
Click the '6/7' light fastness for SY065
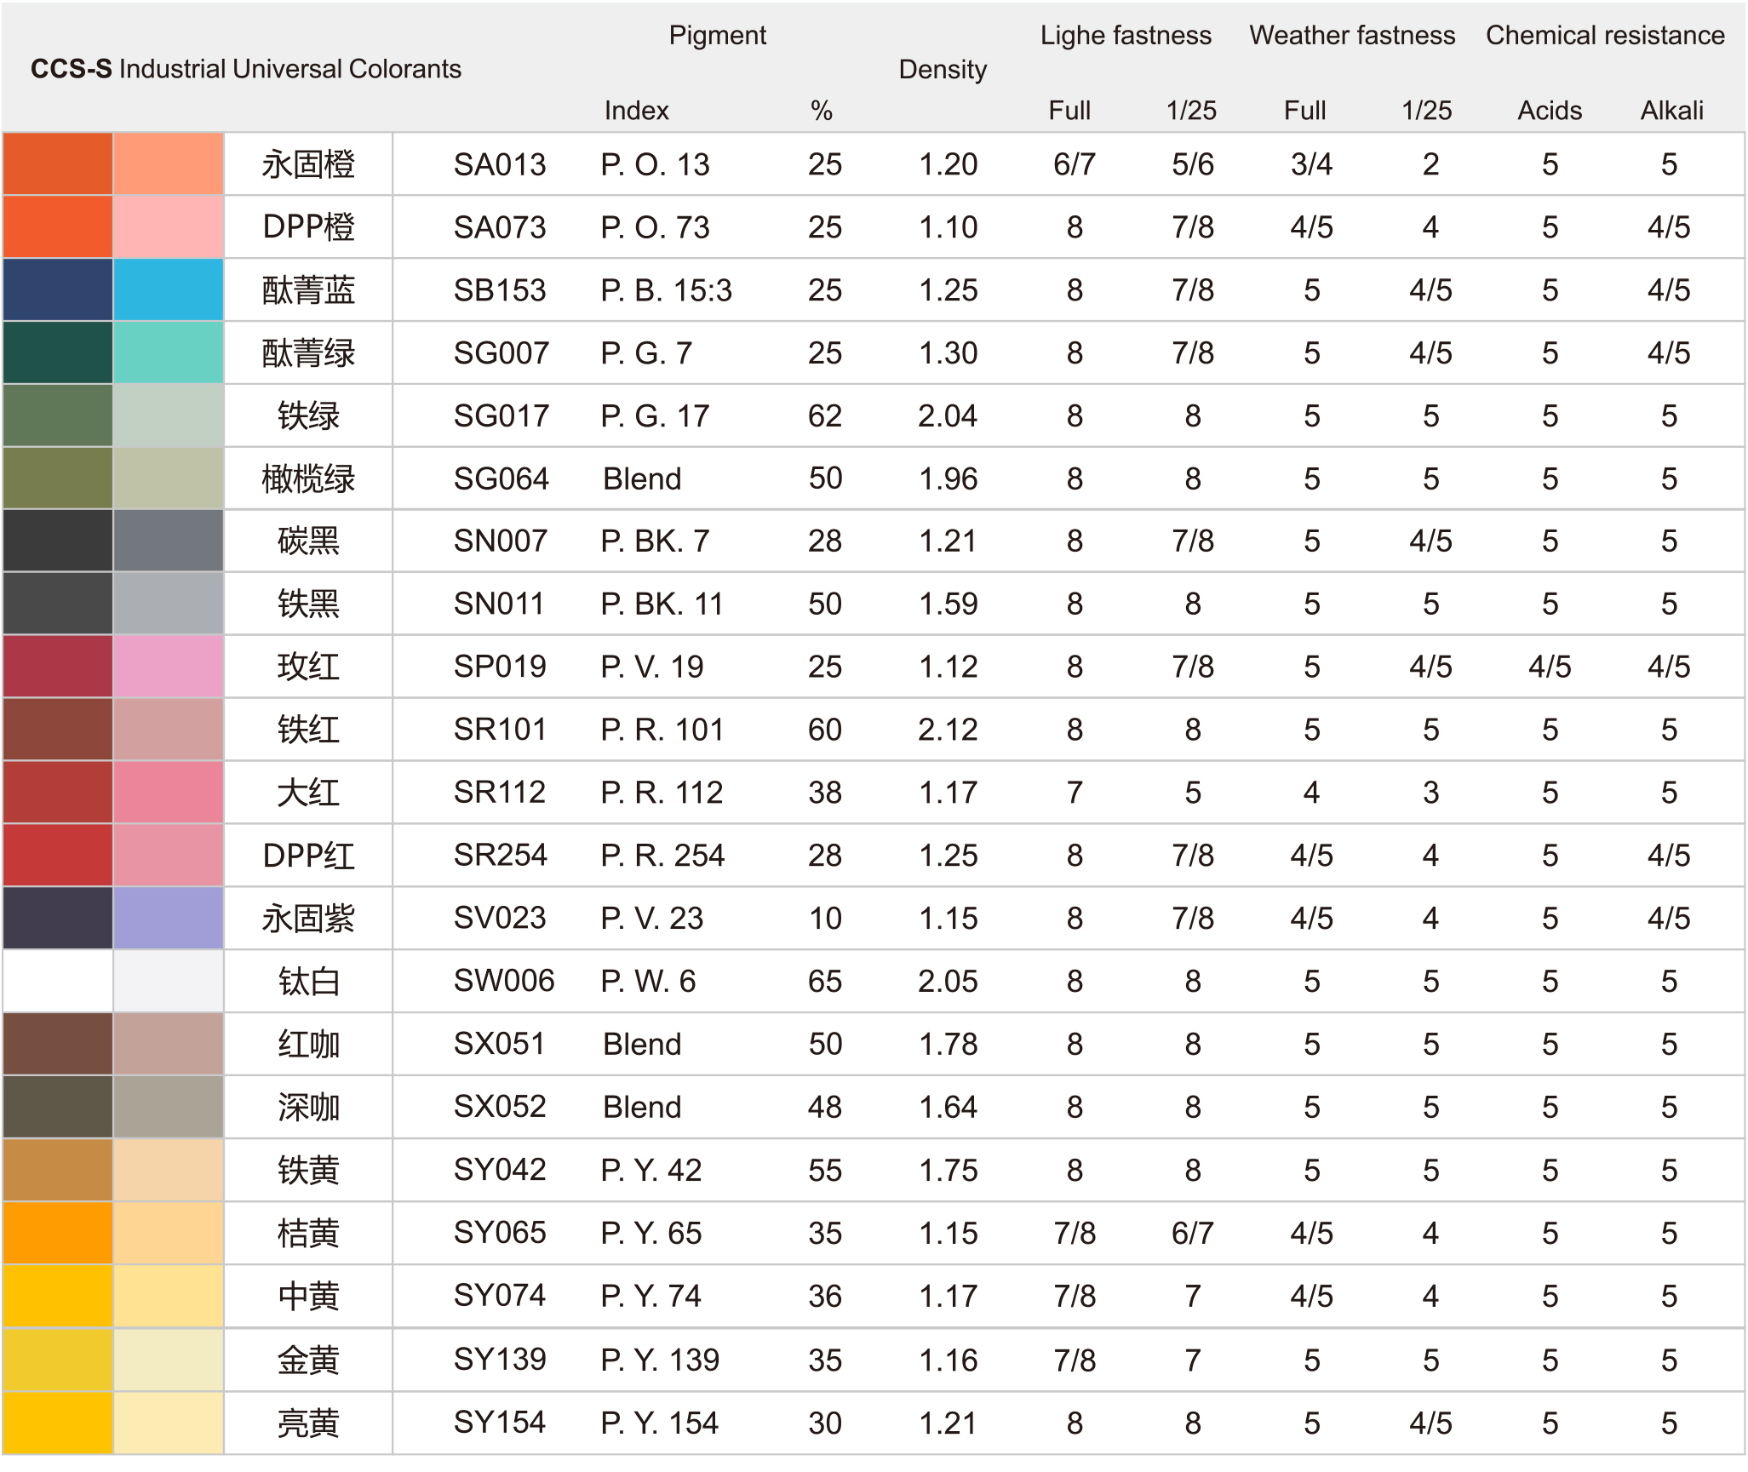pyautogui.click(x=1192, y=1233)
